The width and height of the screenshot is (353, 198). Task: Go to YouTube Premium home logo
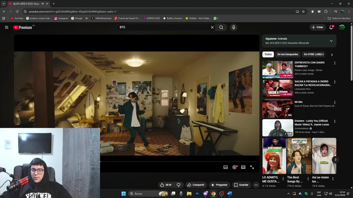coord(23,27)
